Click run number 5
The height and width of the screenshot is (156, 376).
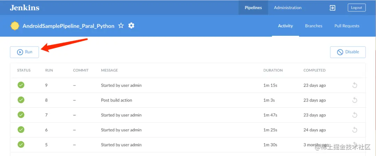pos(46,145)
